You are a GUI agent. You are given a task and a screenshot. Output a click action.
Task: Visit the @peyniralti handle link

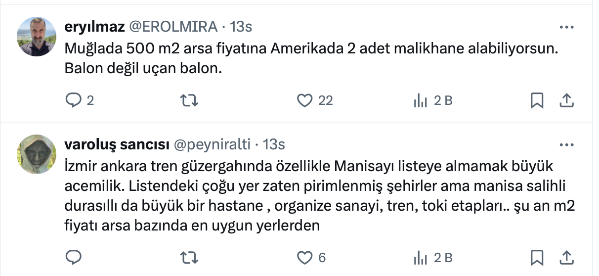pos(212,144)
